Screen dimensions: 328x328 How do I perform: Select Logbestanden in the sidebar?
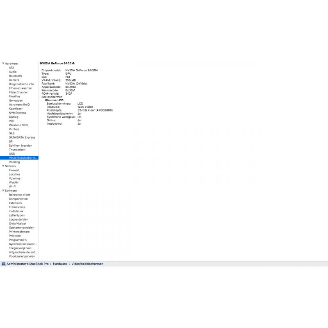tap(18, 219)
